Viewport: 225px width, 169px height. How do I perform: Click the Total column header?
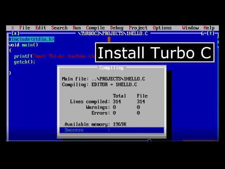120,96
